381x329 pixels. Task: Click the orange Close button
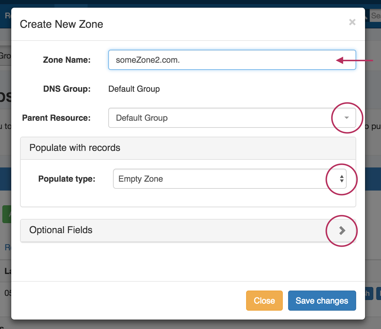pyautogui.click(x=264, y=300)
